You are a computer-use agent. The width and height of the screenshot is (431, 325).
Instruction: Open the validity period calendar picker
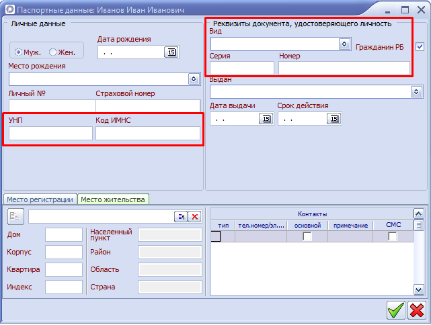(334, 119)
